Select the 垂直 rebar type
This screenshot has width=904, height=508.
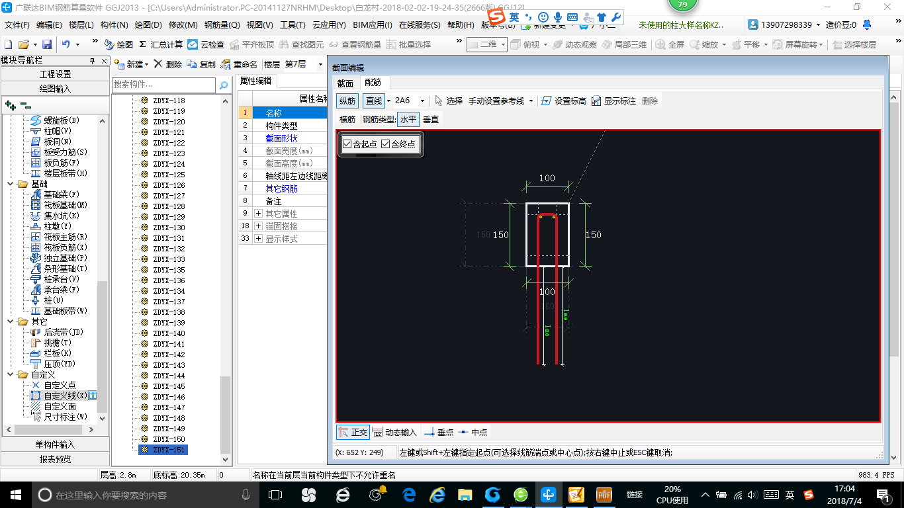[x=431, y=119]
